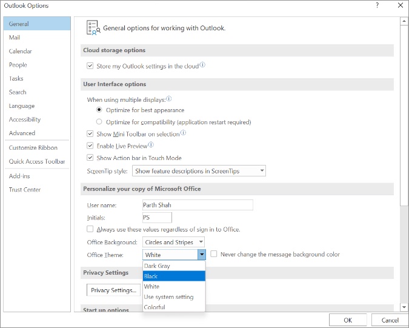Click info icon beside Mini Toolbar option
The image size is (409, 328).
[x=184, y=133]
